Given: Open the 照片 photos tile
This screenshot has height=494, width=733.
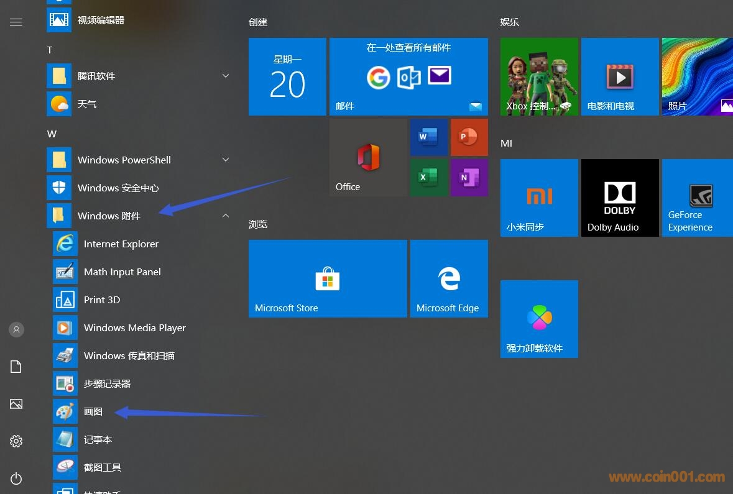Looking at the screenshot, I should tap(697, 76).
